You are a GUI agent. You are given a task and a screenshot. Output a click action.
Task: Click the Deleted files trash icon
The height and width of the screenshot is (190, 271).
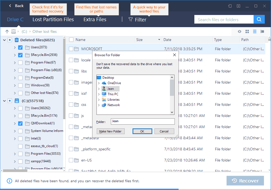pyautogui.click(x=17, y=40)
